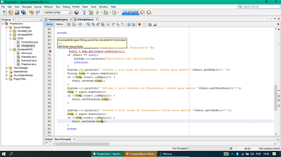Click the Next Bookmark icon
This screenshot has width=281, height=157.
[x=118, y=24]
